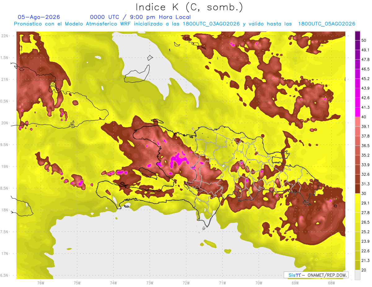372x287 pixels.
Task: Click the '40' color scale value
Action: pyautogui.click(x=364, y=117)
